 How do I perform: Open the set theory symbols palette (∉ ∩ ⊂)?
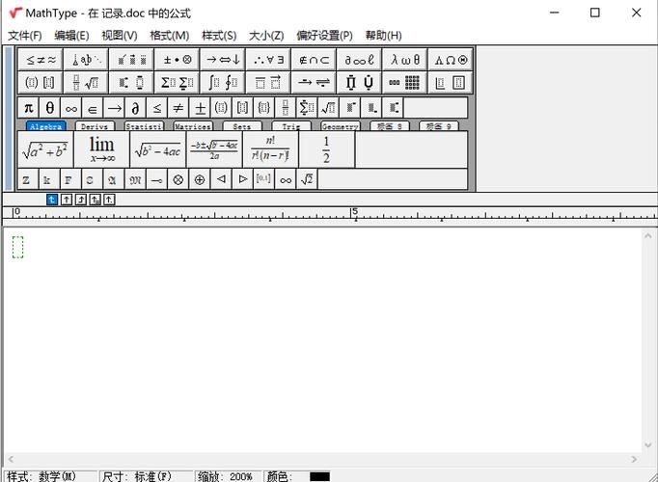314,59
